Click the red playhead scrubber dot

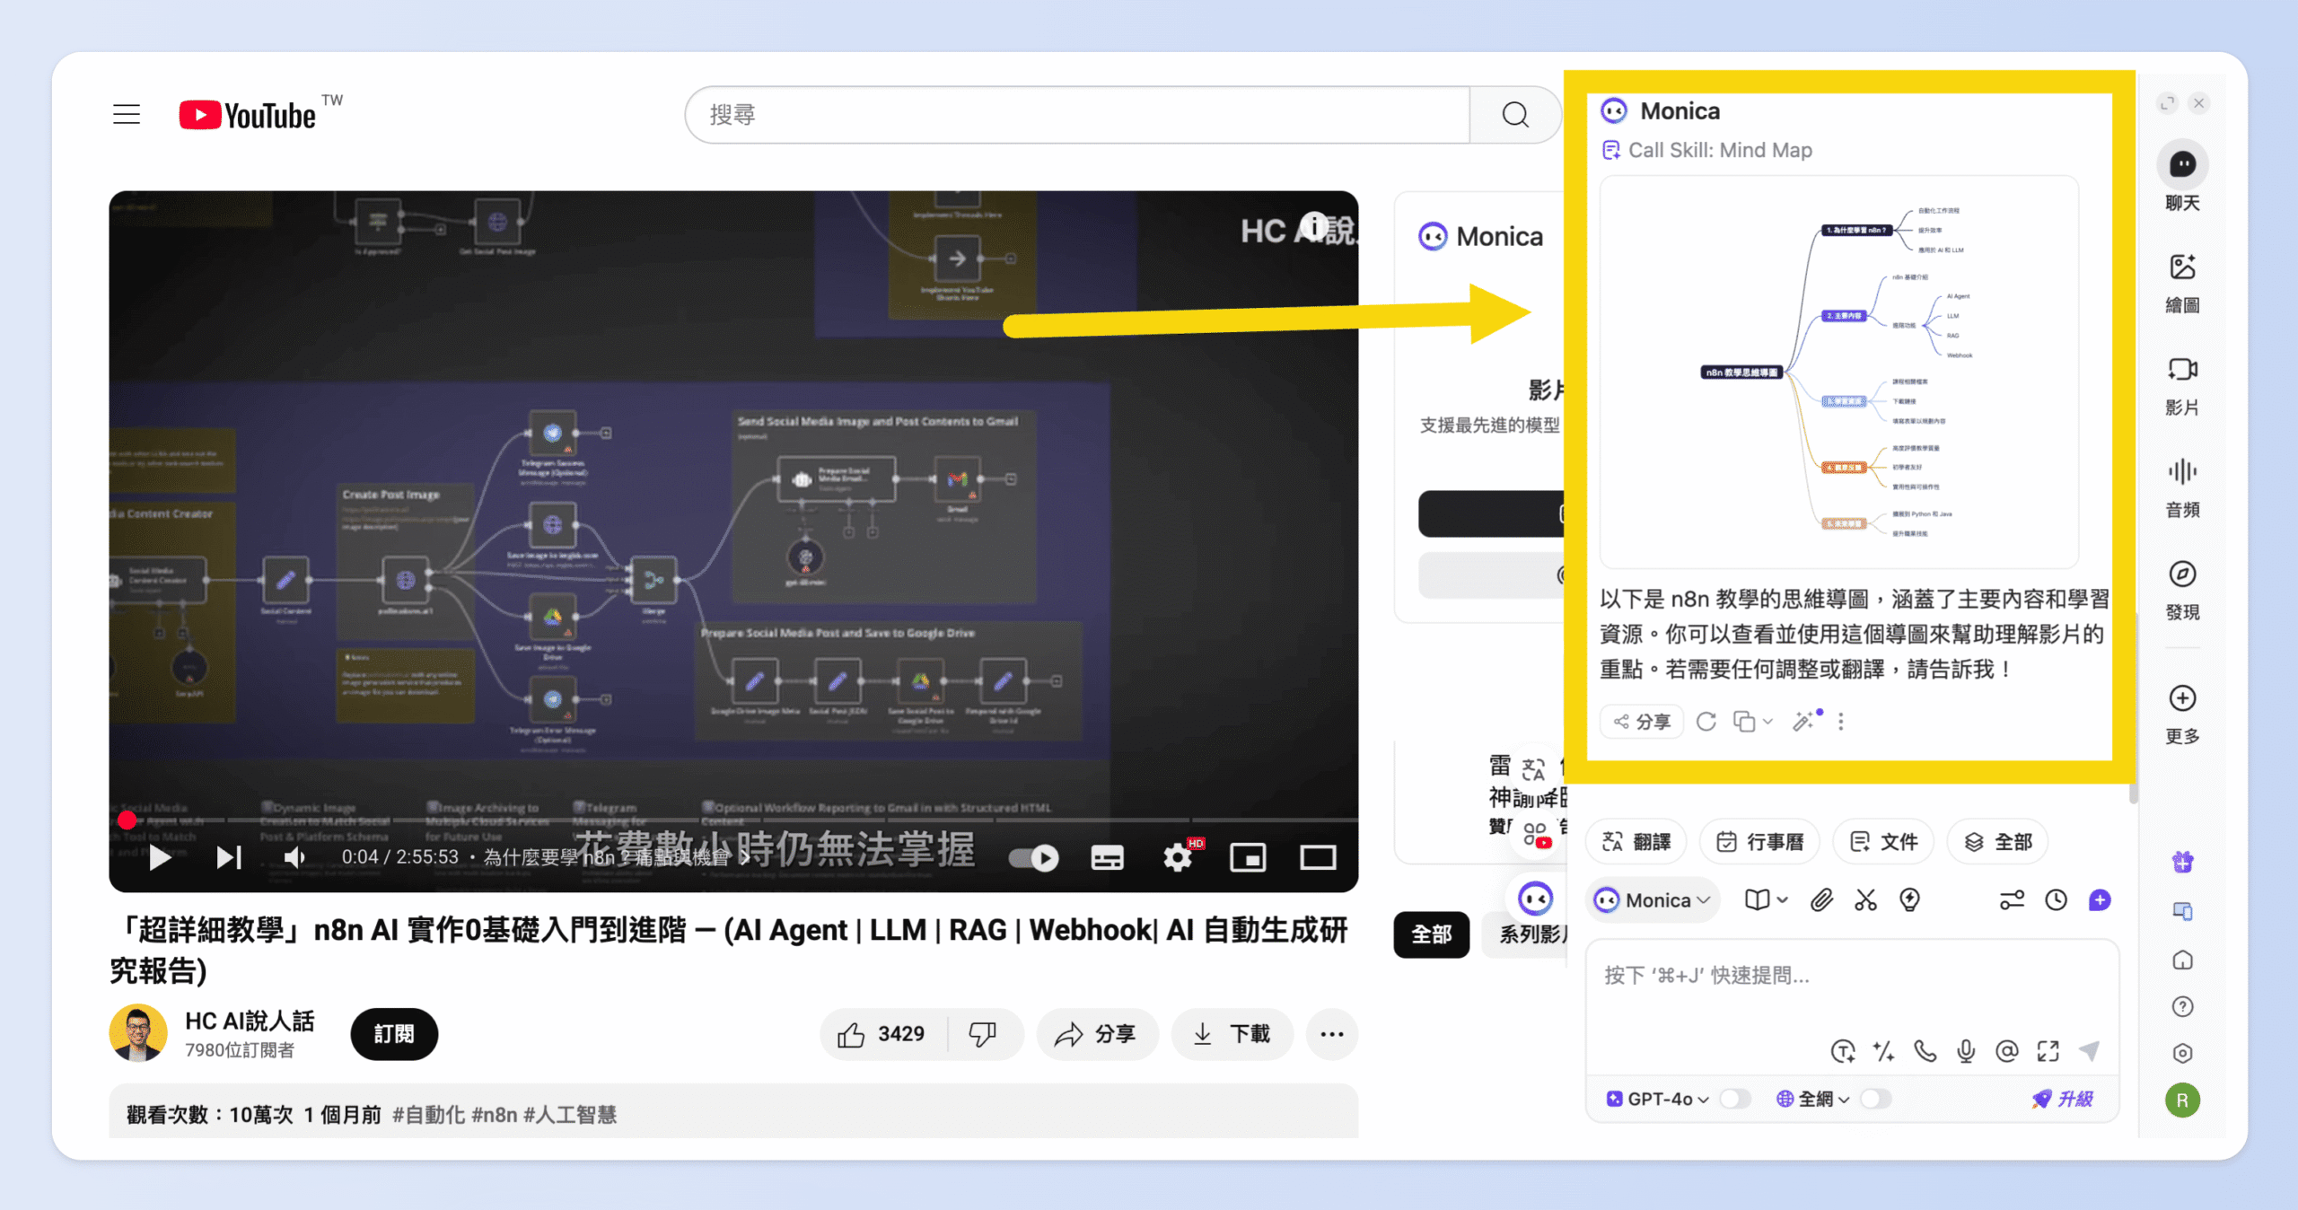[127, 820]
